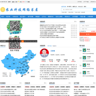Select the 会议论文 search tab
This screenshot has width=96, height=96.
coord(81,7)
